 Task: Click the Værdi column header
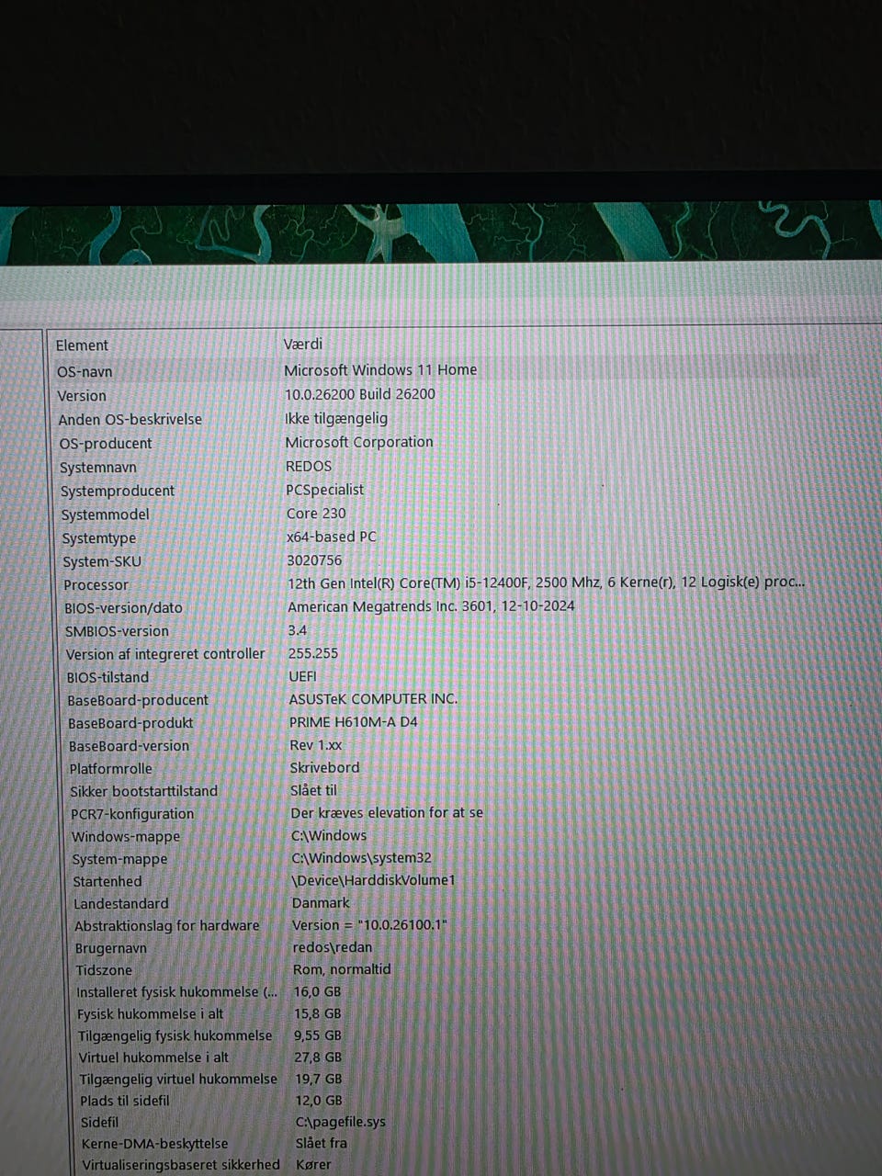pos(303,344)
